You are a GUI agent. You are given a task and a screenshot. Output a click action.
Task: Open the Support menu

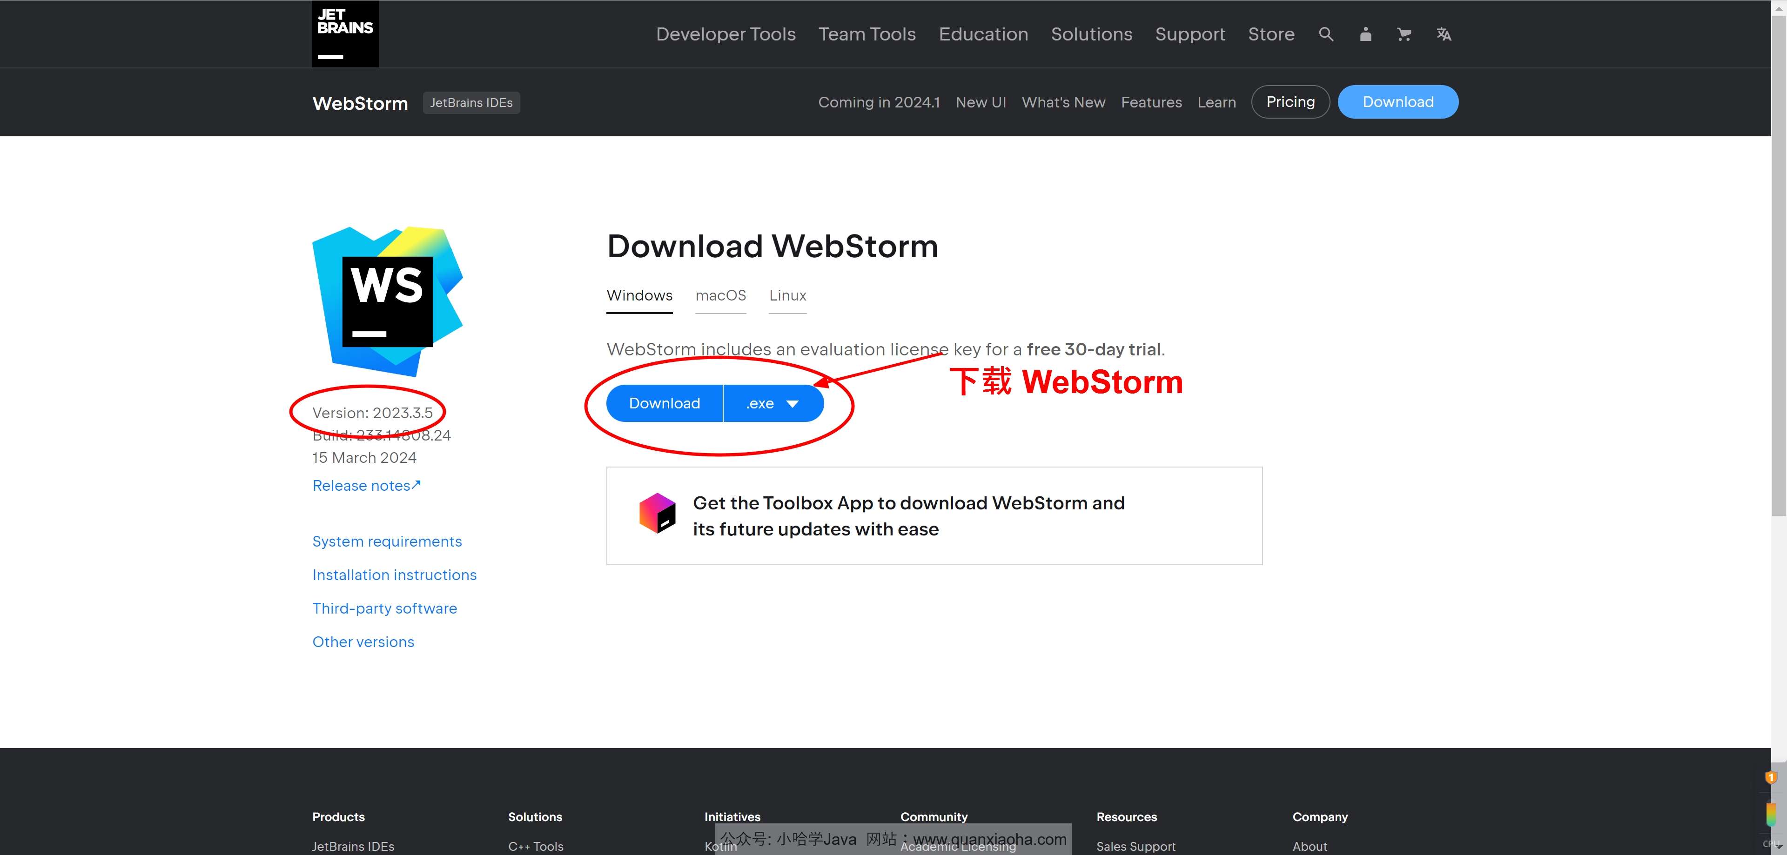click(1190, 34)
